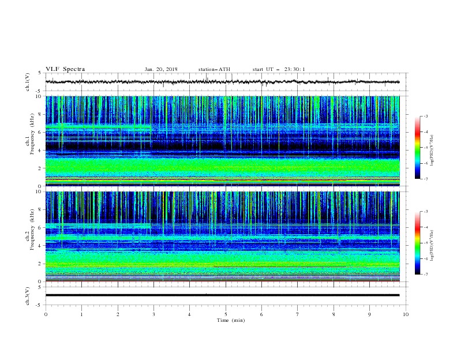Screen dimensions: 457x353
Task: Click time axis tick label '9'
Action: [x=369, y=314]
